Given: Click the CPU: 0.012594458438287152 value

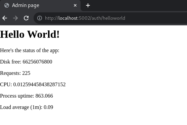Looking at the screenshot, I should pyautogui.click(x=39, y=85).
